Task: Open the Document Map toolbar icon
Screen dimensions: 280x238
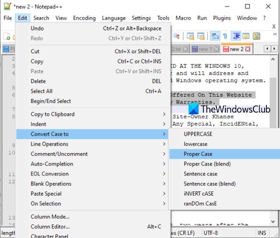Action: (256, 36)
